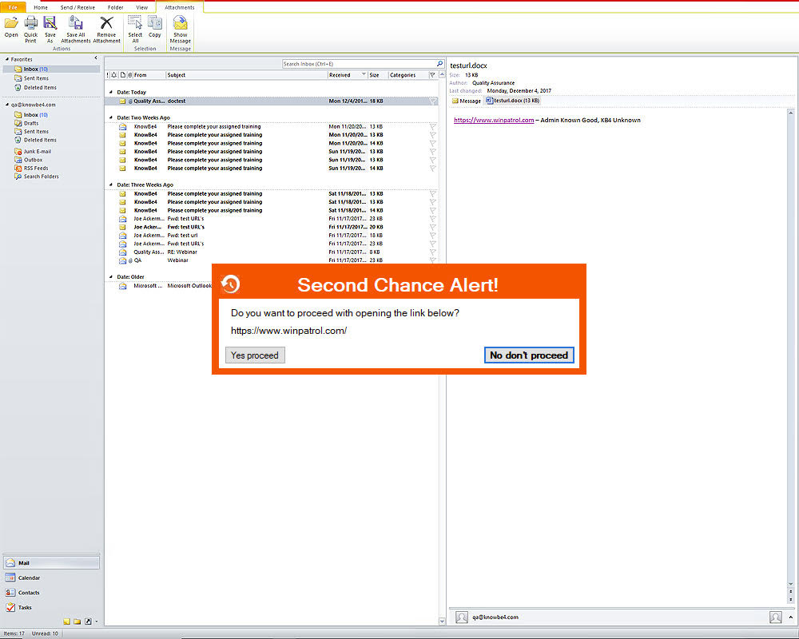
Task: Click the message list scroll up arrow
Action: tap(442, 74)
